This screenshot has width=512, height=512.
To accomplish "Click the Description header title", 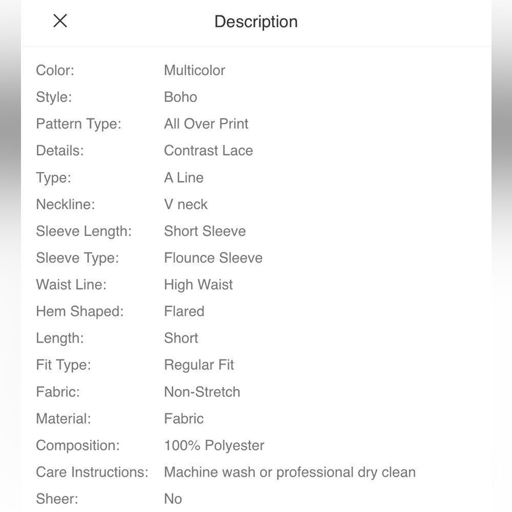I will (x=256, y=22).
